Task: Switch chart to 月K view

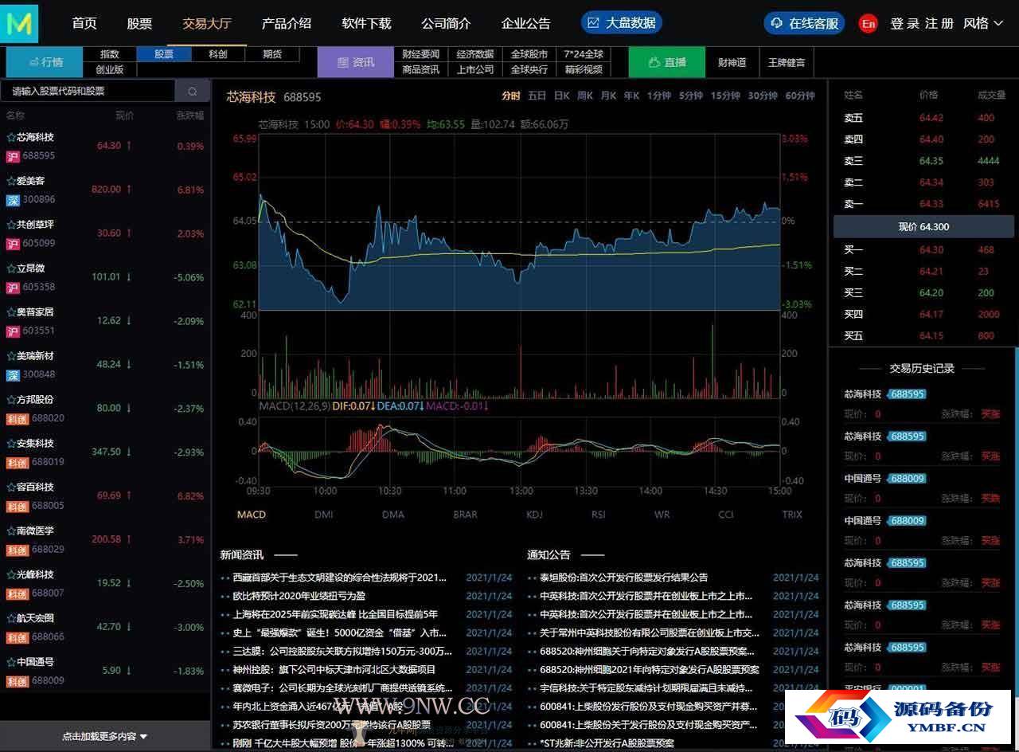Action: 608,96
